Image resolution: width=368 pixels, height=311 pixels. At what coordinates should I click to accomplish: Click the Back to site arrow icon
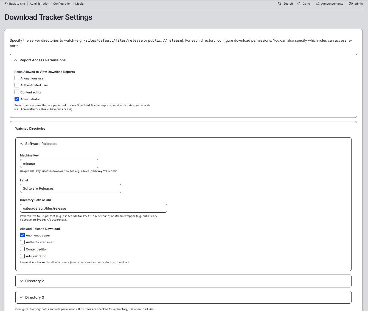(6, 4)
